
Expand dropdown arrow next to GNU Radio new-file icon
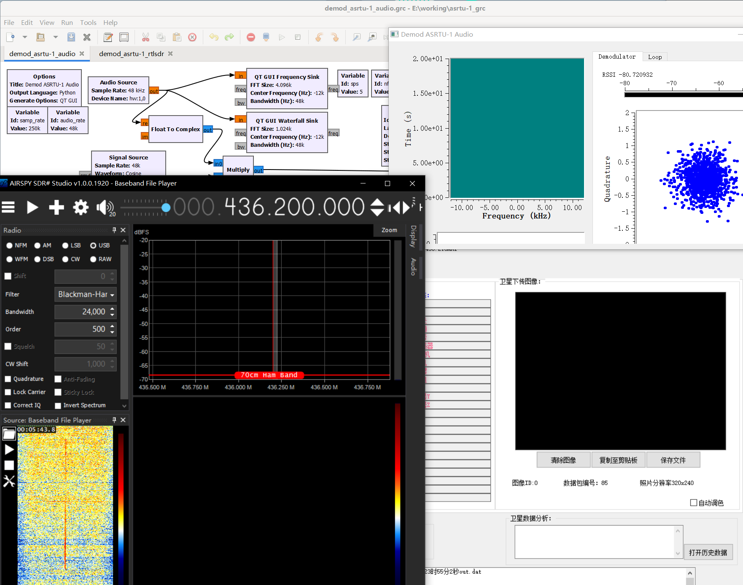[25, 37]
